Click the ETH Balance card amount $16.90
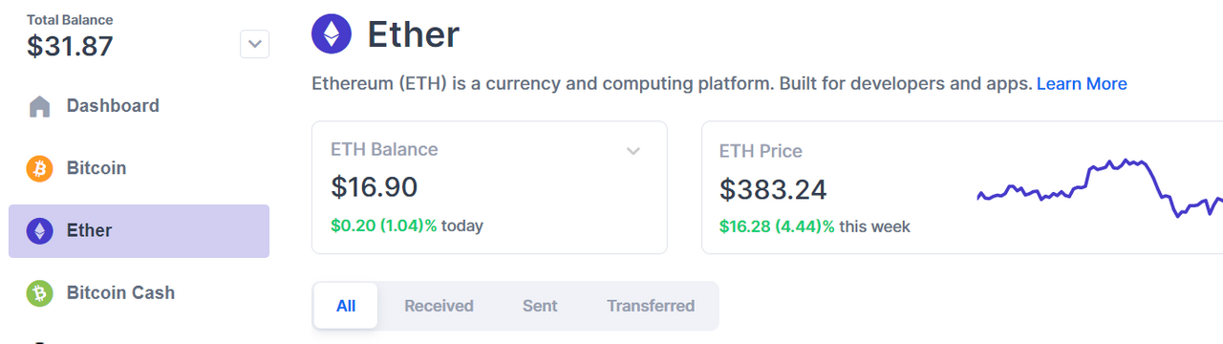 pos(375,187)
